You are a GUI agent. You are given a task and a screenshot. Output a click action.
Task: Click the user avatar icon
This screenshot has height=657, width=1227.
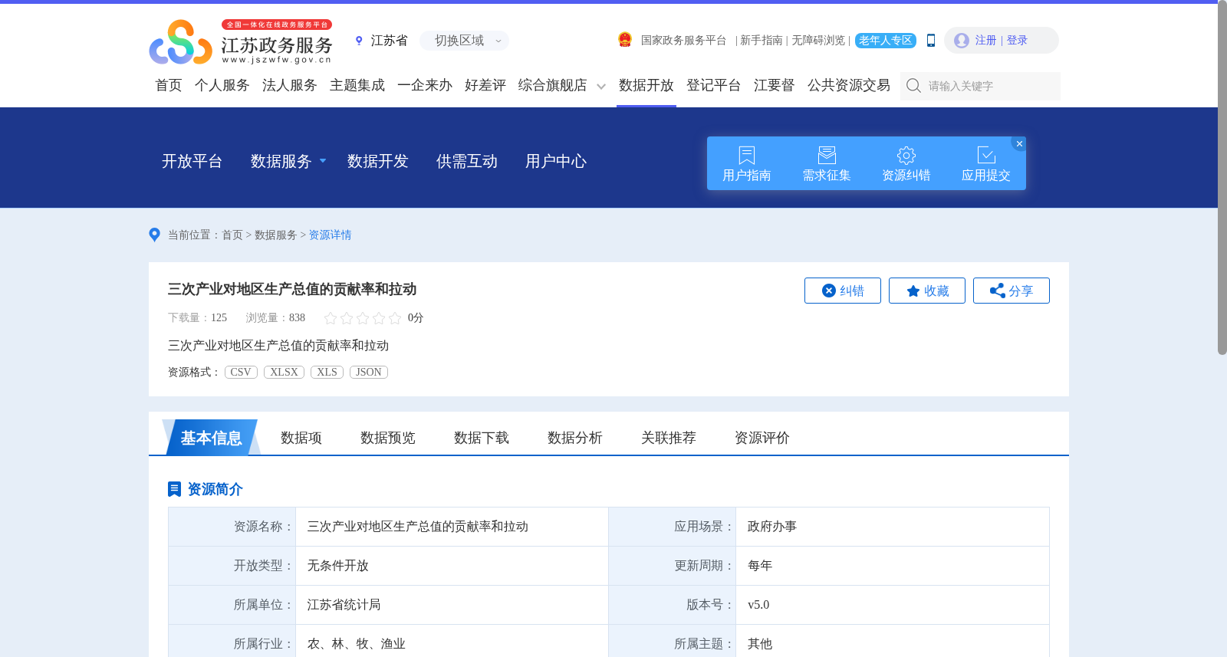point(962,41)
